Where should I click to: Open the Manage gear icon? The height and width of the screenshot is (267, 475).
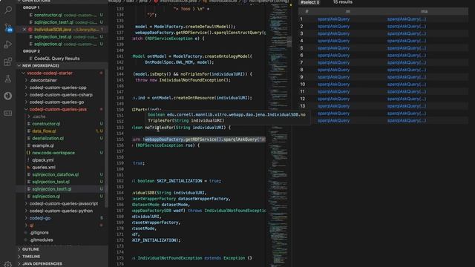coord(8,264)
